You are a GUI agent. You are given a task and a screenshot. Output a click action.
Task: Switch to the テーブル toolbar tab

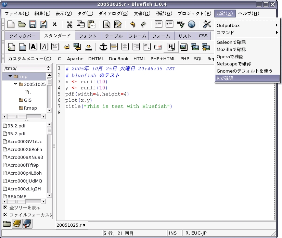tap(114, 36)
